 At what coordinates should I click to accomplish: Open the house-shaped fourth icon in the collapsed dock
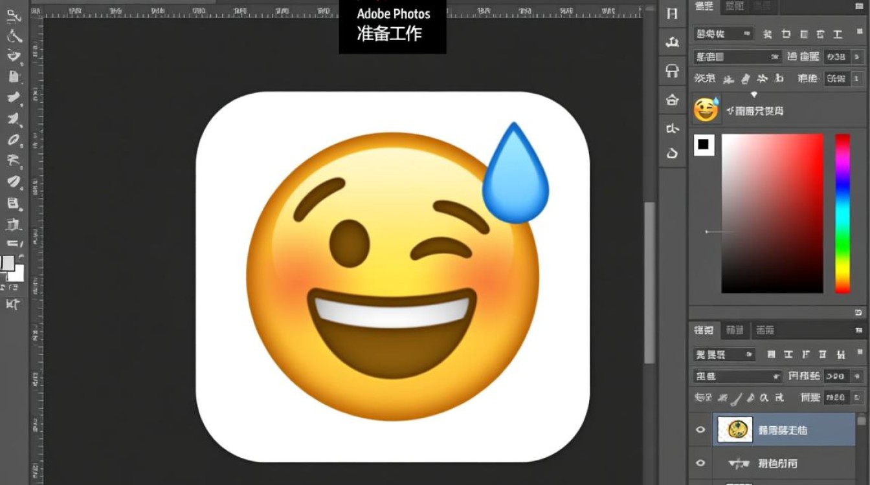coord(673,100)
